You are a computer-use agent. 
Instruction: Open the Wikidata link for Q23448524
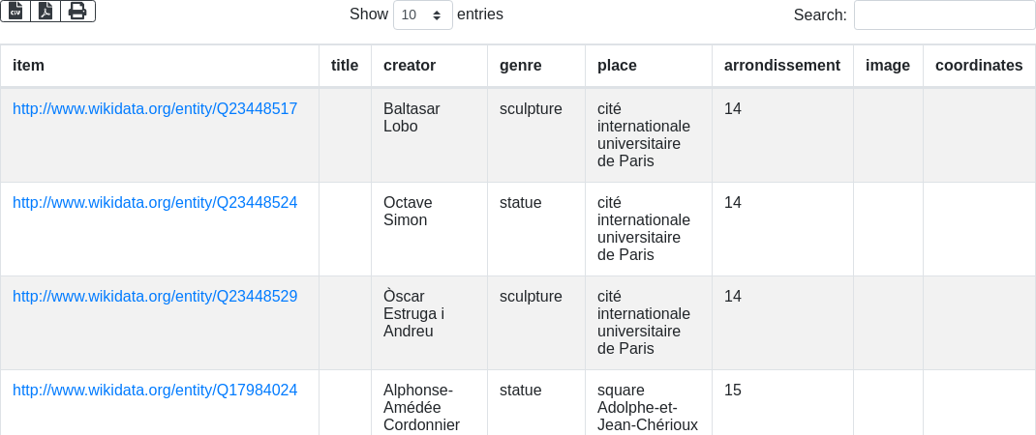tap(155, 203)
